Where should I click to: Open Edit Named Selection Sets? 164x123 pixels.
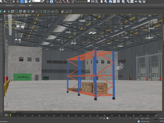(x=73, y=1)
